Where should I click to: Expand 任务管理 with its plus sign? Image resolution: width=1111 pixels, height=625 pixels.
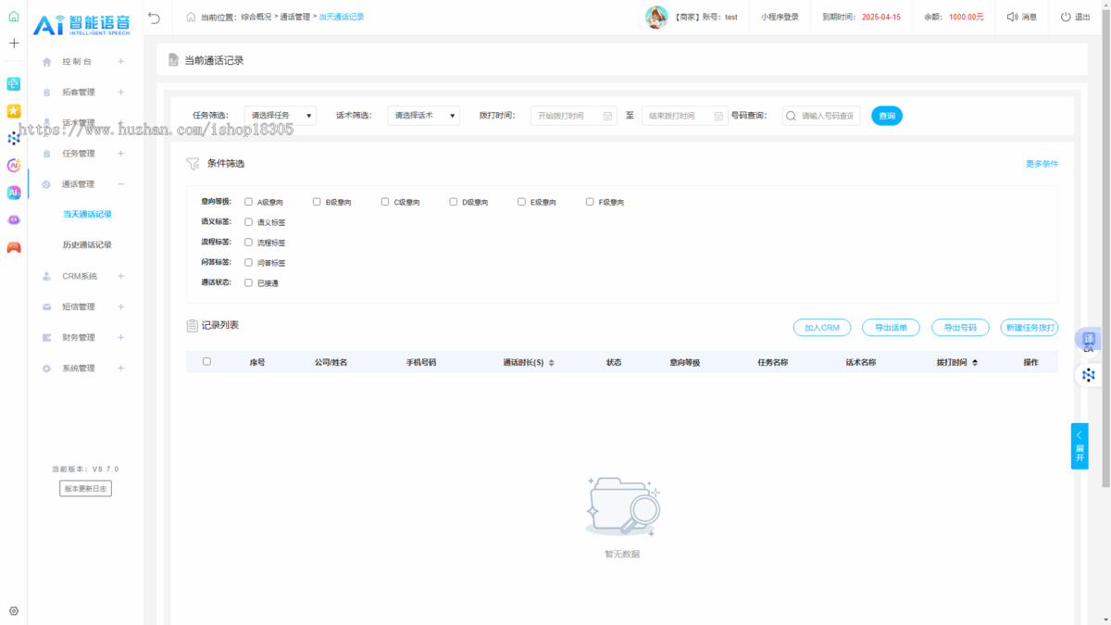point(121,154)
